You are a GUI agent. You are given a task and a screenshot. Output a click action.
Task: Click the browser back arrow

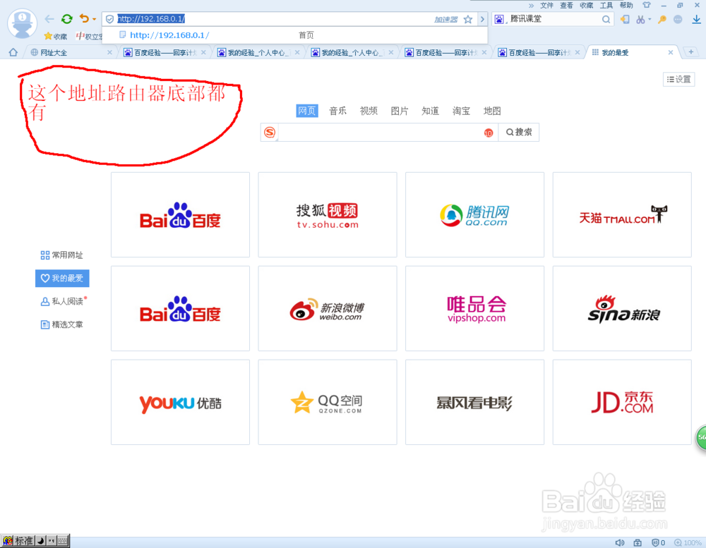[x=49, y=19]
